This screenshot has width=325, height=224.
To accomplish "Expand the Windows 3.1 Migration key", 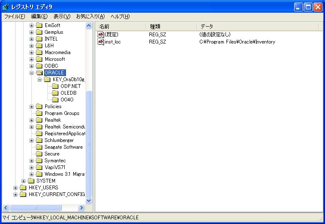I will (31, 174).
